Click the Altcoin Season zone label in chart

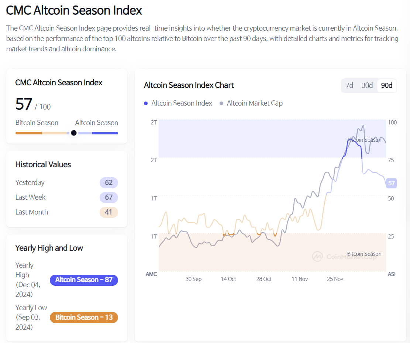tap(364, 140)
